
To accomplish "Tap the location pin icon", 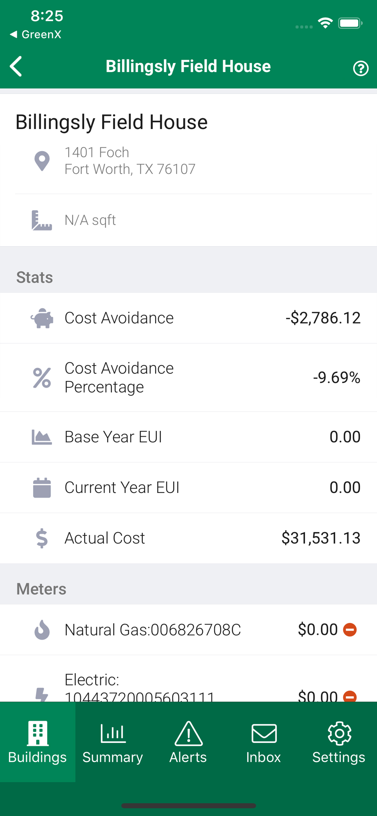I will [x=42, y=161].
